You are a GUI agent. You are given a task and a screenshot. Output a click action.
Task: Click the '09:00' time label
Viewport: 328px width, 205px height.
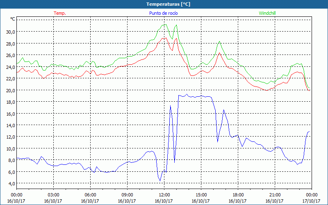[127, 195]
